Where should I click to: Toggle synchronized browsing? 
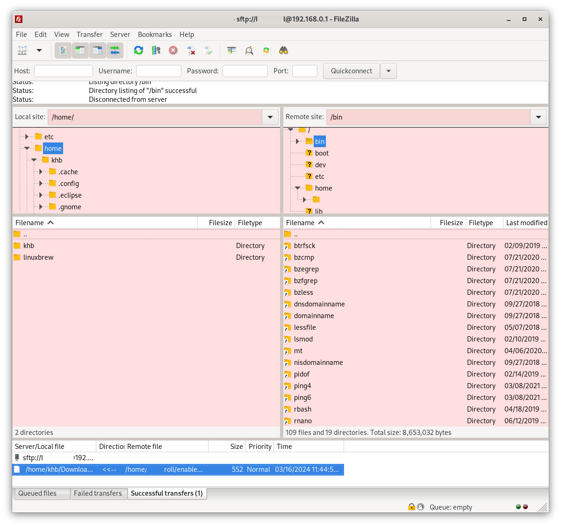point(266,50)
